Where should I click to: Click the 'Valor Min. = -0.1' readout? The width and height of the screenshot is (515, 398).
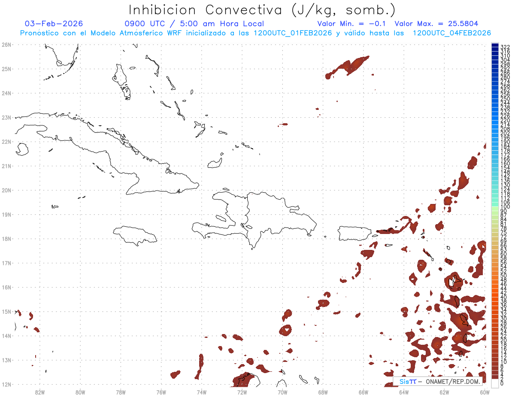pos(352,24)
